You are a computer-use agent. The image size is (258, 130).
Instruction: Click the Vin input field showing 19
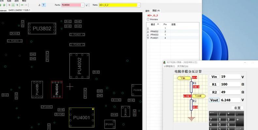[230, 77]
